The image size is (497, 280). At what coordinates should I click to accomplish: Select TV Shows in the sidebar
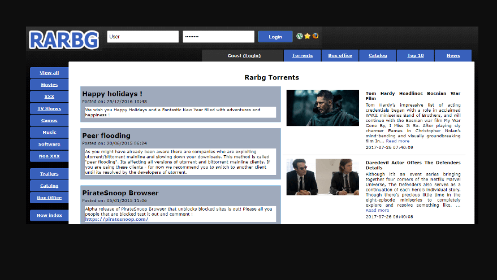49,108
